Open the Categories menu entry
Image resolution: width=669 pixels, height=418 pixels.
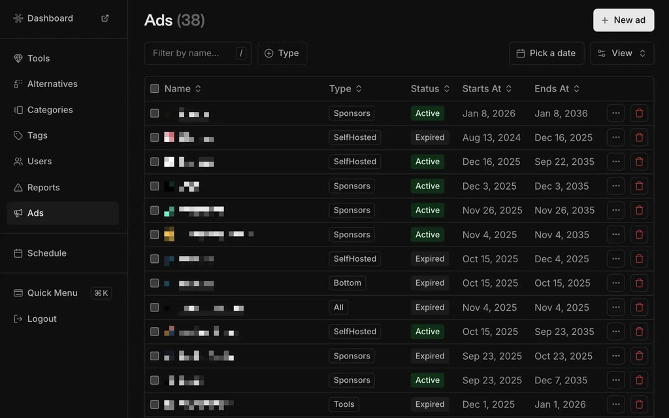point(19,109)
